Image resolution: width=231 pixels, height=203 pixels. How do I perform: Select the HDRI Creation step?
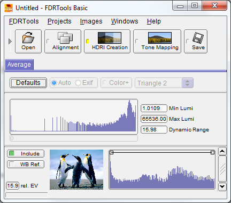[x=107, y=41]
